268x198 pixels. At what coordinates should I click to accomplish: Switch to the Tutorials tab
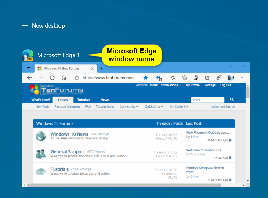tap(84, 100)
